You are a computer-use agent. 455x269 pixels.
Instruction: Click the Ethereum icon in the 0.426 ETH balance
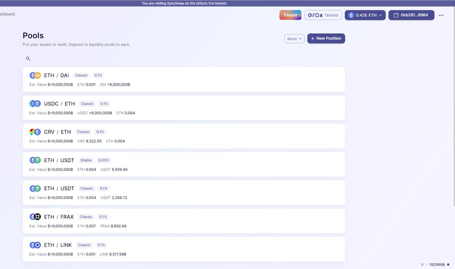[351, 15]
